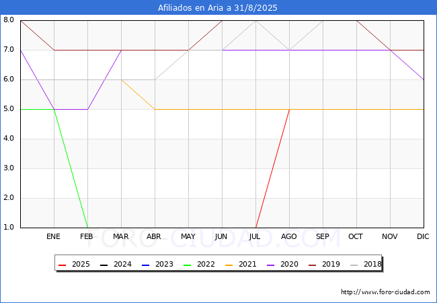Click the FEB month axis label

(87, 236)
